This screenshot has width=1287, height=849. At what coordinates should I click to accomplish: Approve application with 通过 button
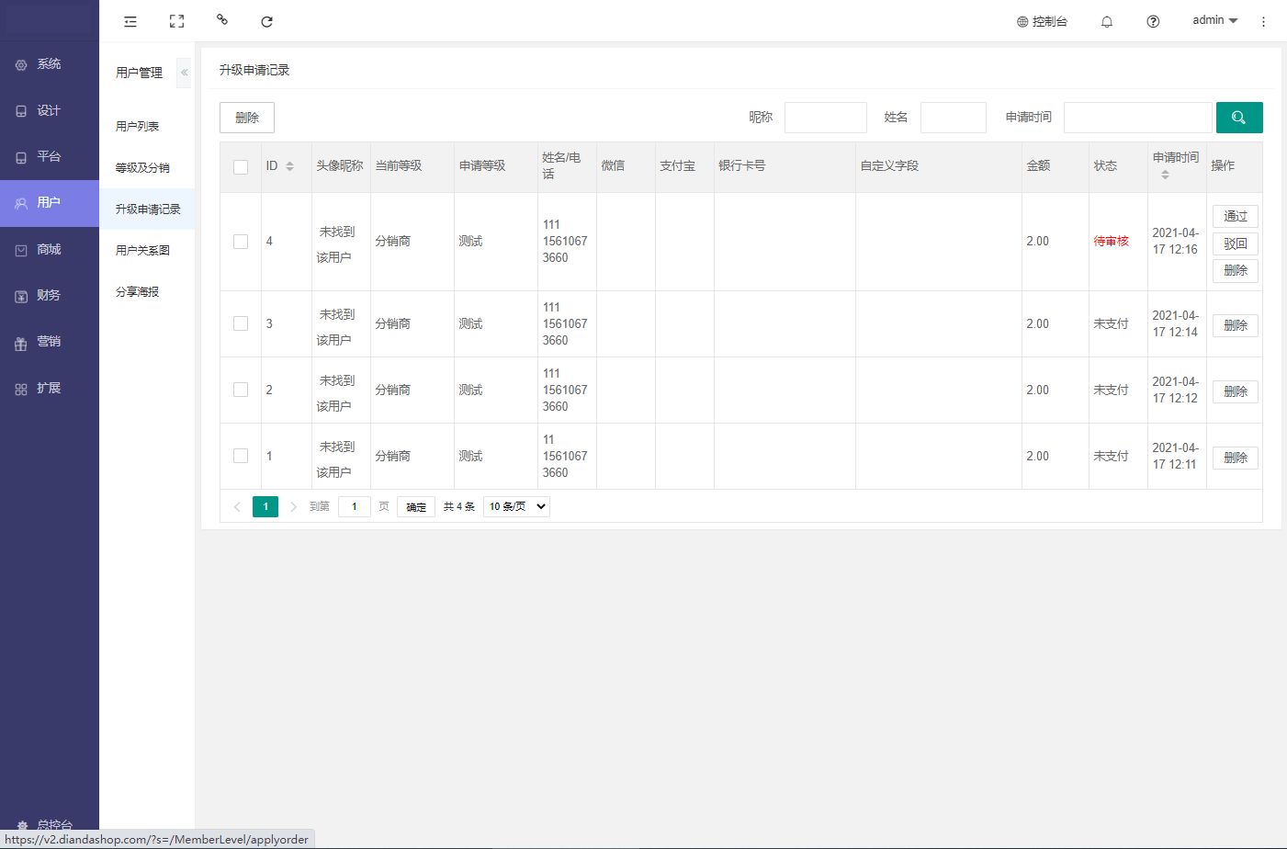point(1235,216)
